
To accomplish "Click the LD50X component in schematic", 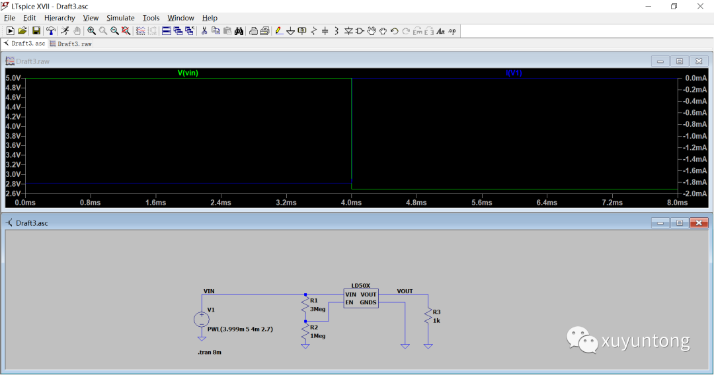I will [x=360, y=298].
